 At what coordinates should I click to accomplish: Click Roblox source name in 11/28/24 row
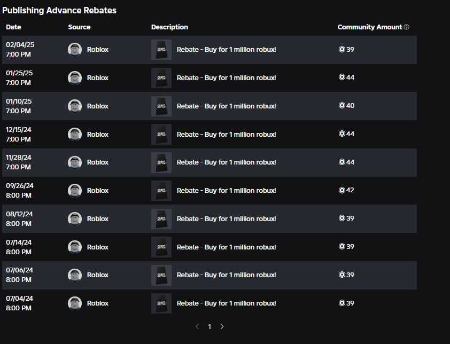tap(98, 162)
